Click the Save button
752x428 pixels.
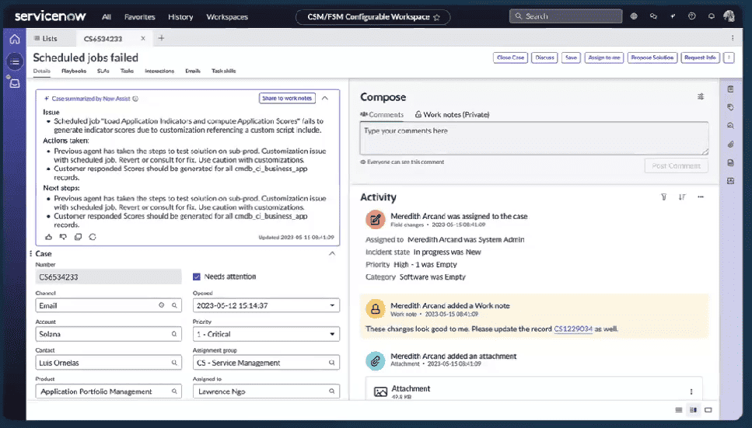[571, 57]
